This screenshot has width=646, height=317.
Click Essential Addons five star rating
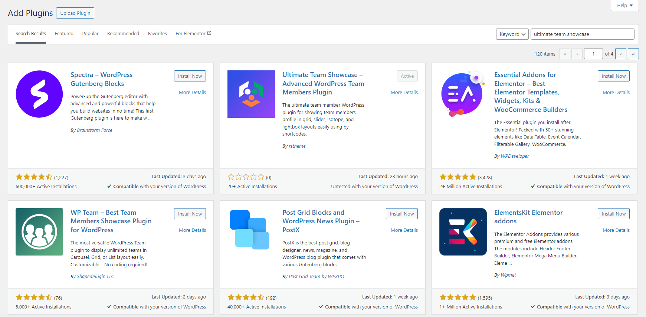pyautogui.click(x=458, y=177)
